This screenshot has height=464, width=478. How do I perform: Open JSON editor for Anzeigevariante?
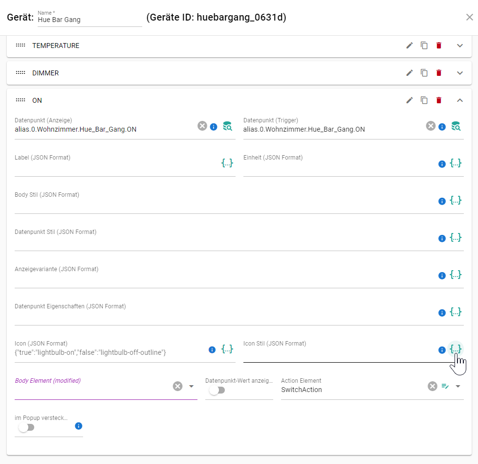pyautogui.click(x=456, y=275)
